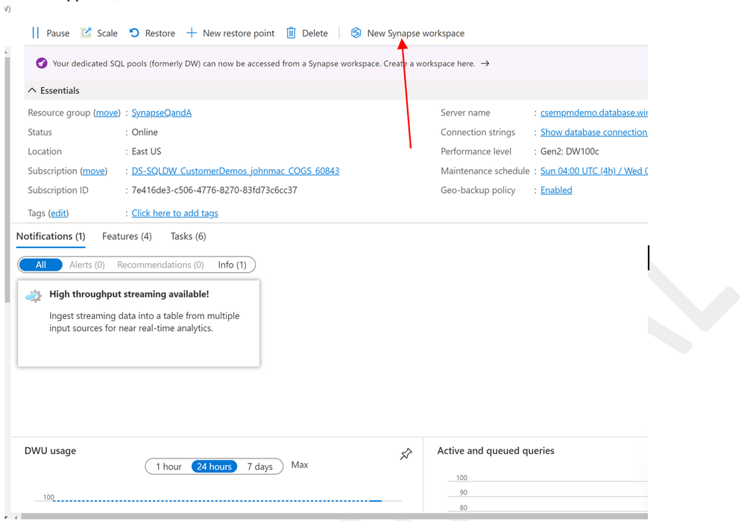Click the vertical scrollbar on the left edge

pos(7,180)
